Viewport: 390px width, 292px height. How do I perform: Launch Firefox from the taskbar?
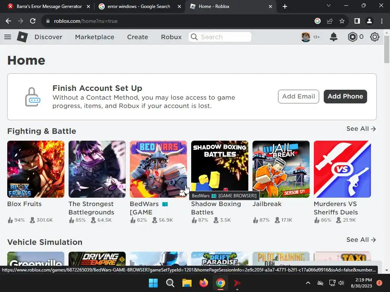point(204,283)
